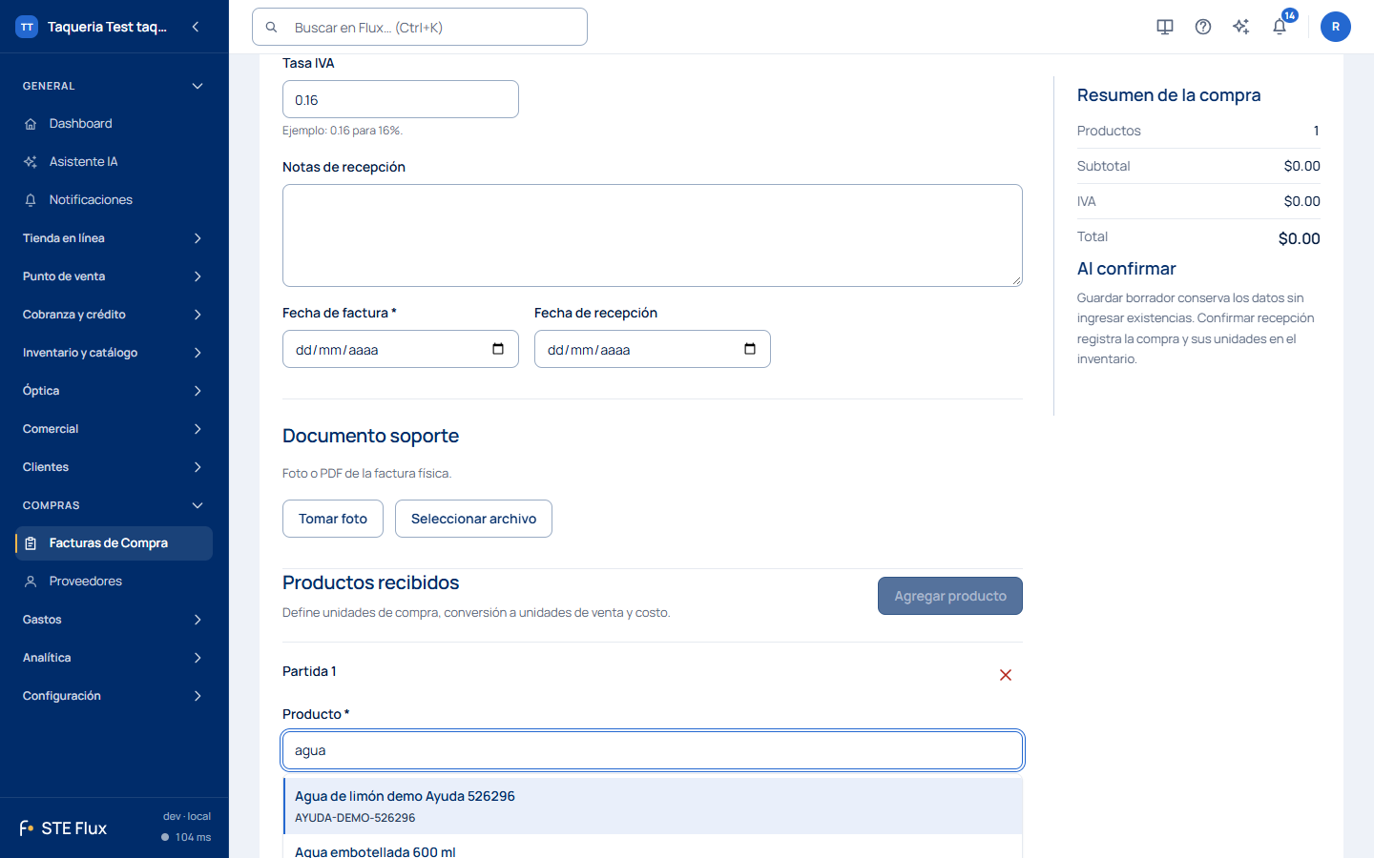Open the AI sparkle icon in header
Screen dimensions: 1374x858
(1241, 27)
